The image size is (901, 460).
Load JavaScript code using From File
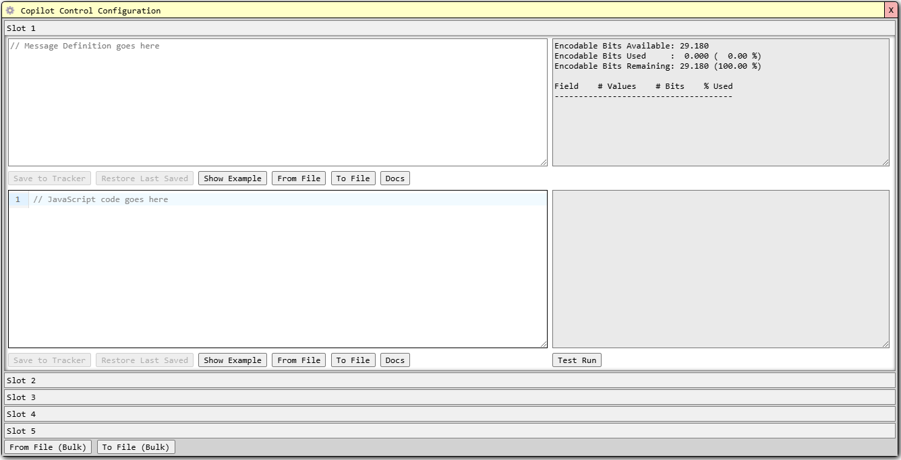coord(299,360)
